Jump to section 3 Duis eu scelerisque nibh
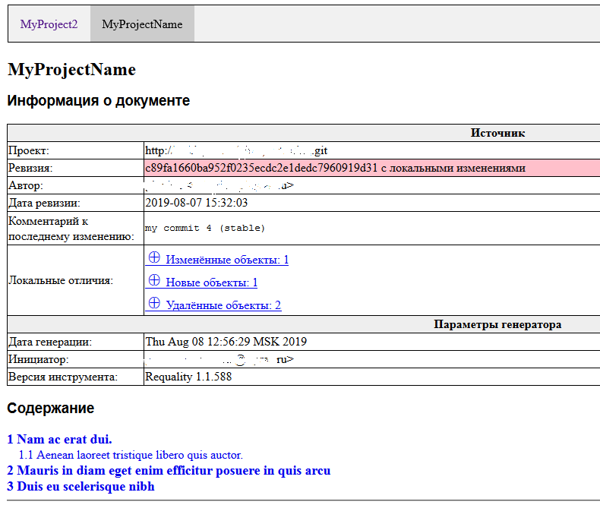The height and width of the screenshot is (505, 600). 81,486
